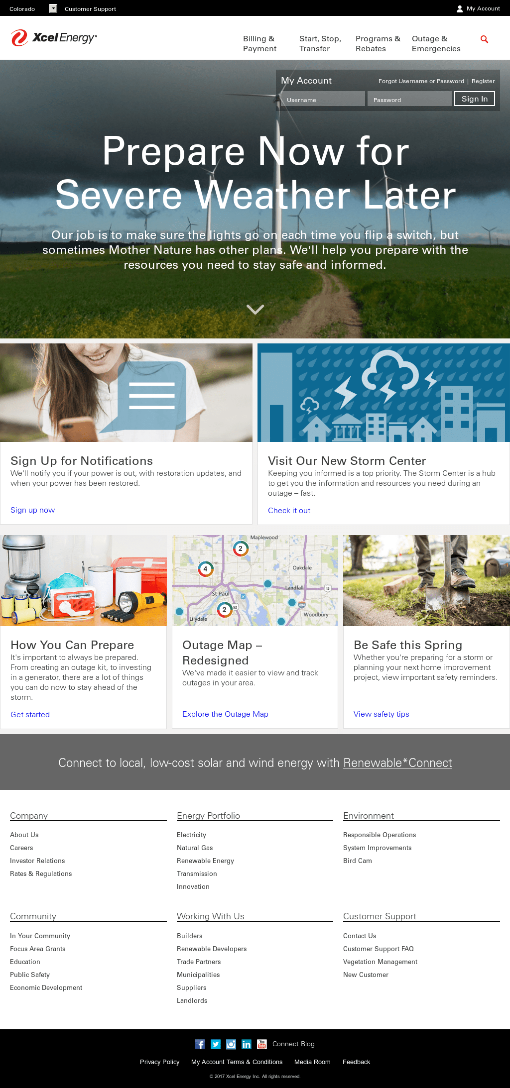Click My Account text in top bar
Image resolution: width=510 pixels, height=1088 pixels.
pyautogui.click(x=483, y=8)
